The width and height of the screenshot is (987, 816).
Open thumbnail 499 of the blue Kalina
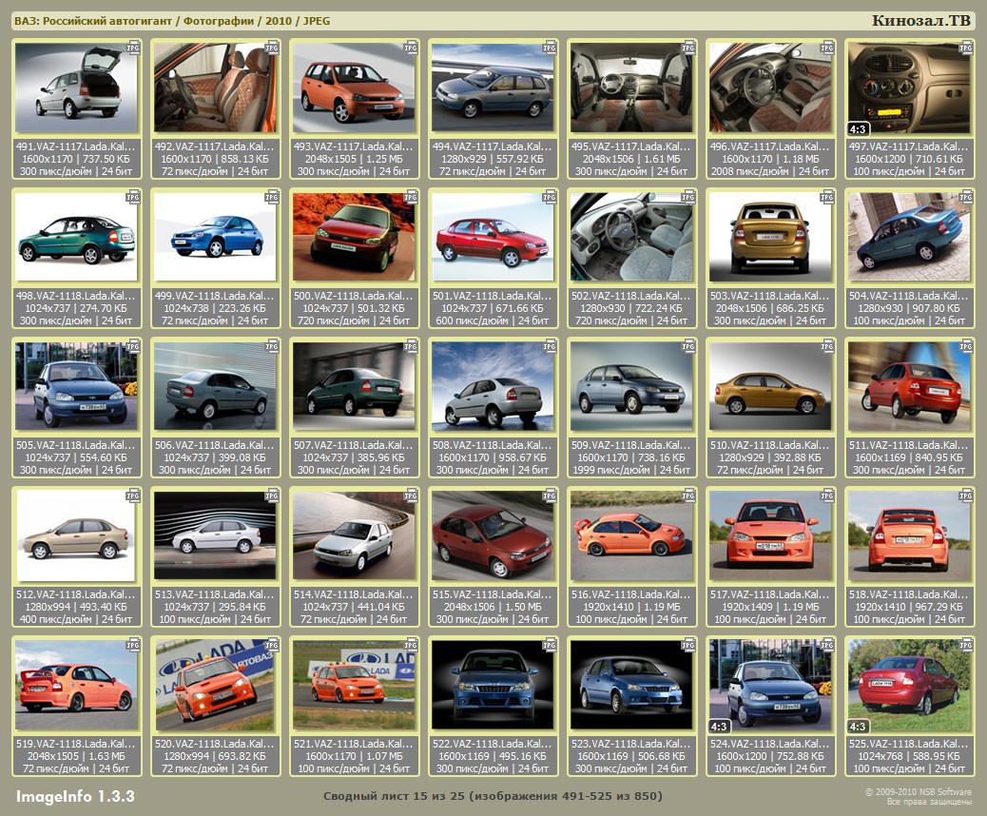(x=215, y=237)
